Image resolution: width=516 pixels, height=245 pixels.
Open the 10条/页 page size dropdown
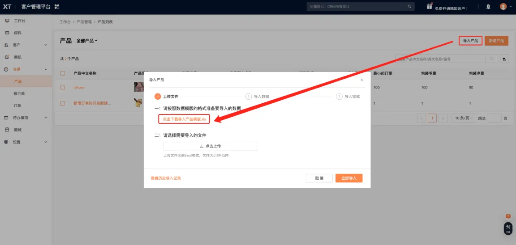tap(462, 118)
